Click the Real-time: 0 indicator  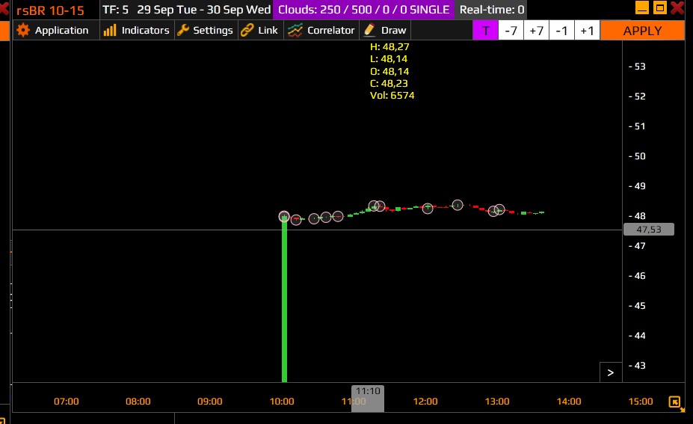(x=491, y=10)
